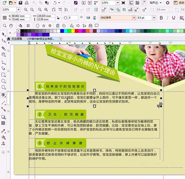The image size is (185, 179).
Task: Select the Pick tool arrow
Action: (3, 34)
